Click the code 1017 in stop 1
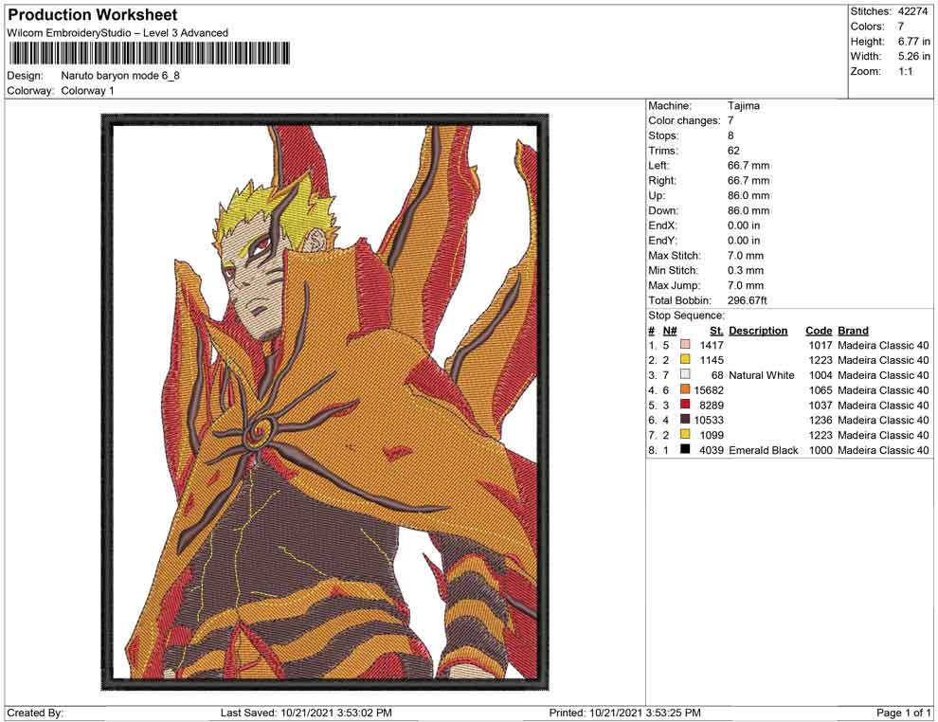938x722 pixels. 821,345
